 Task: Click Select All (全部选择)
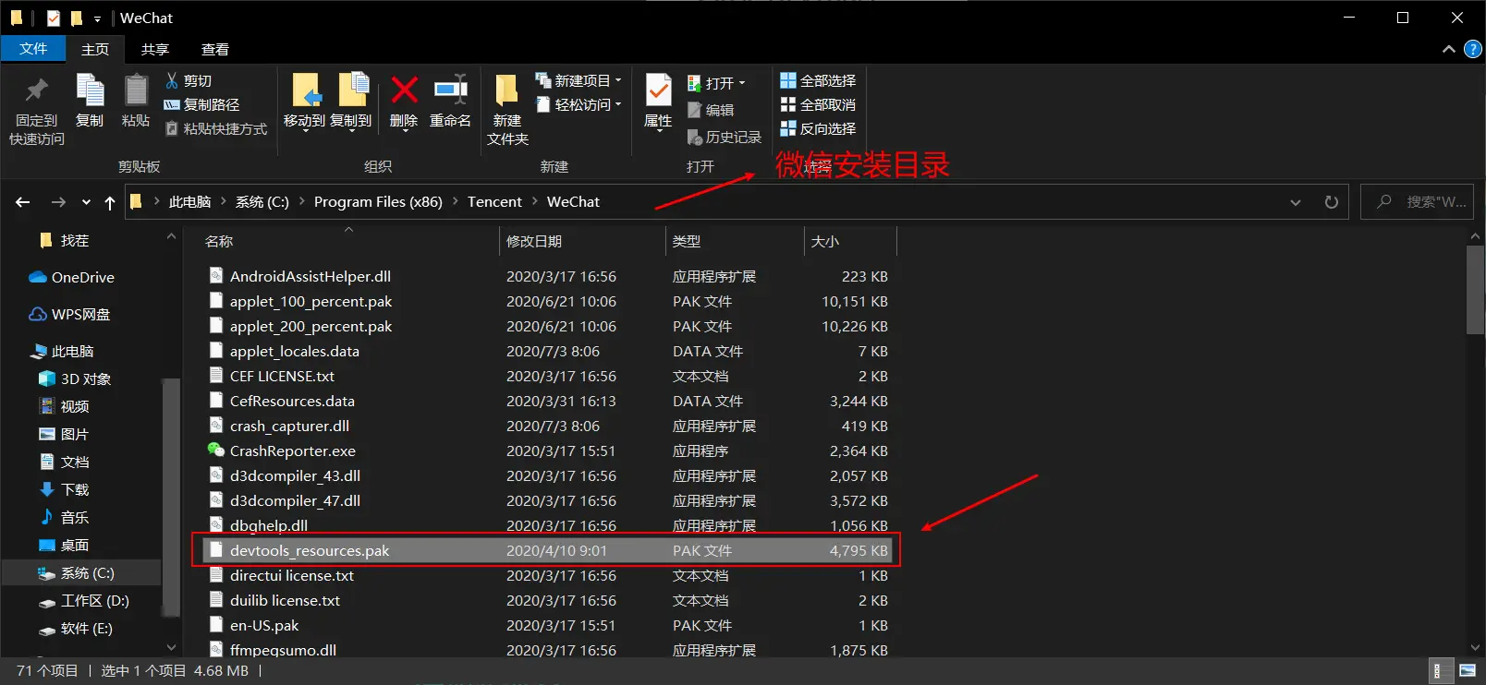tap(818, 80)
